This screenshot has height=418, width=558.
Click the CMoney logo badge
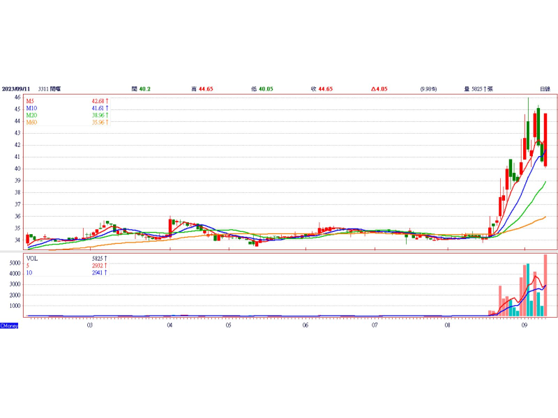(9, 325)
